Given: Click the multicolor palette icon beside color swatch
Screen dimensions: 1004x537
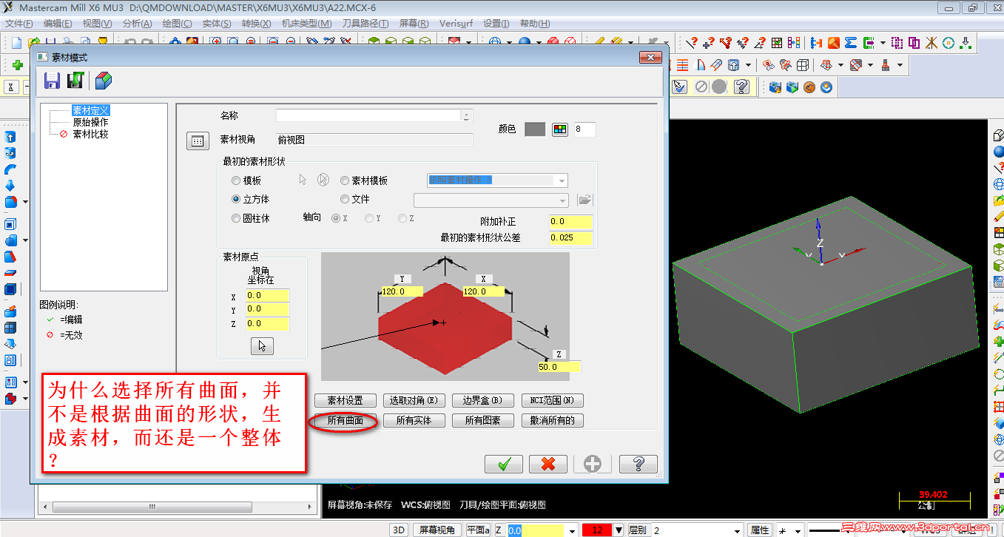Looking at the screenshot, I should pyautogui.click(x=560, y=129).
